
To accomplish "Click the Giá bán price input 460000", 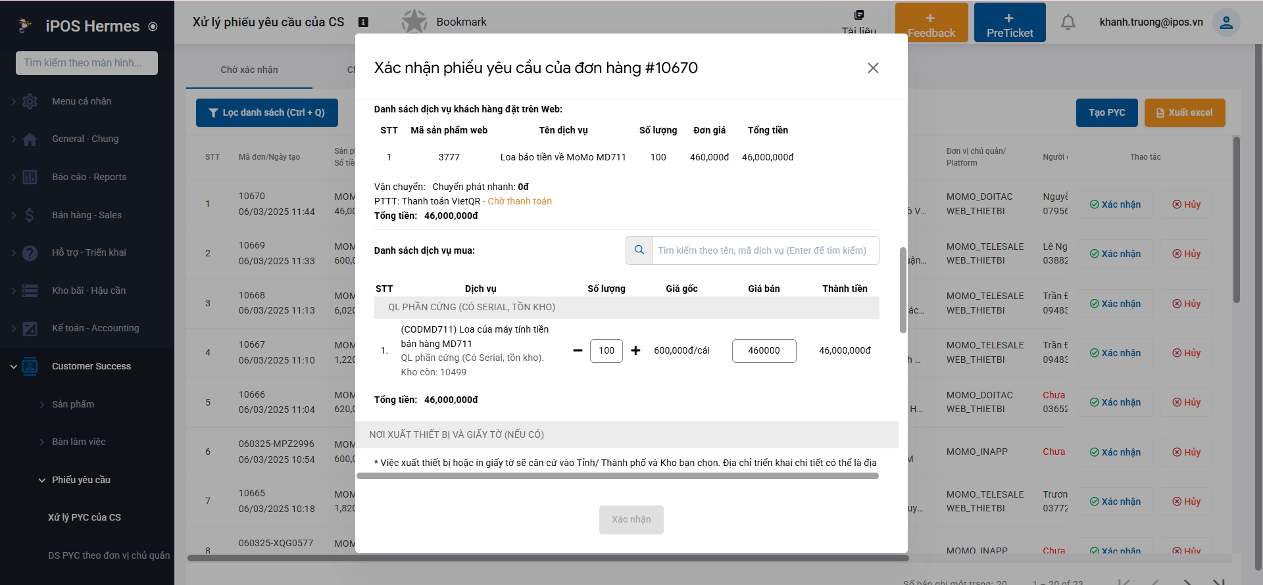I will point(764,350).
